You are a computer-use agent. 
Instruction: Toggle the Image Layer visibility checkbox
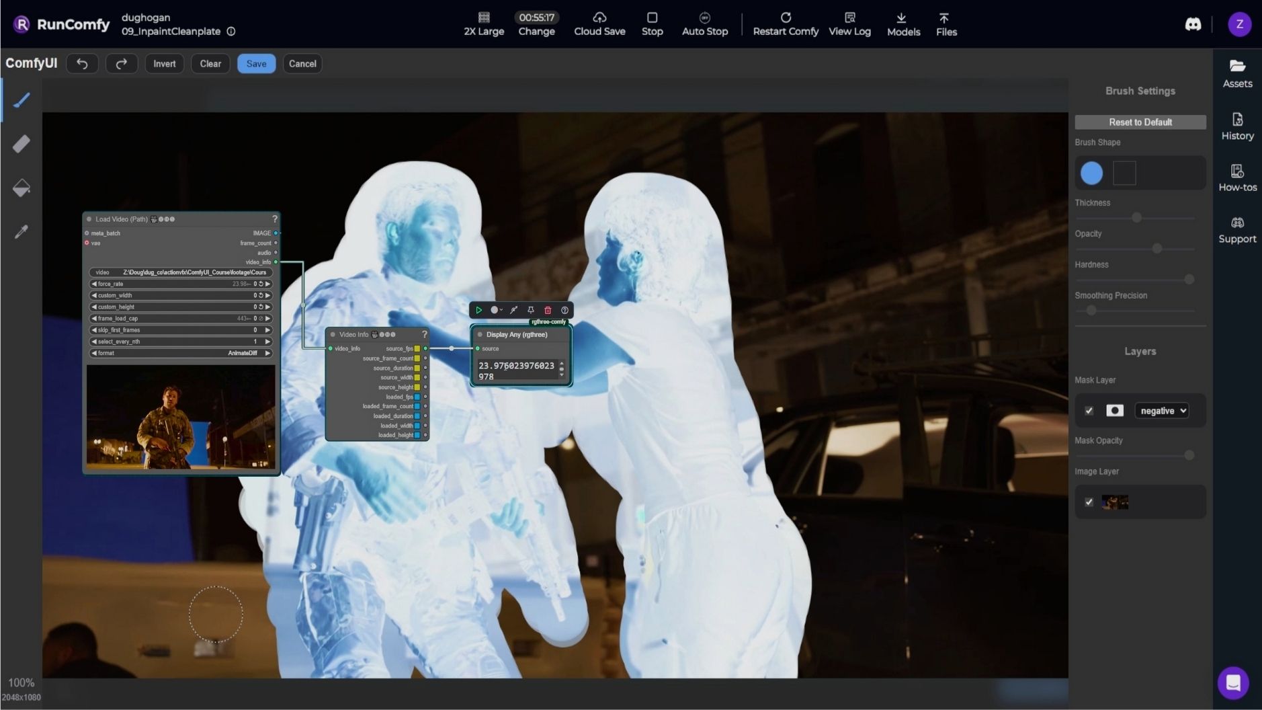[1089, 502]
